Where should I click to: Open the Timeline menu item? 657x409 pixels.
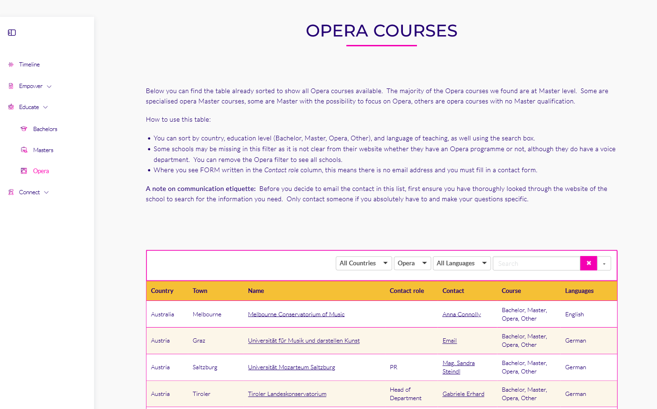(29, 65)
